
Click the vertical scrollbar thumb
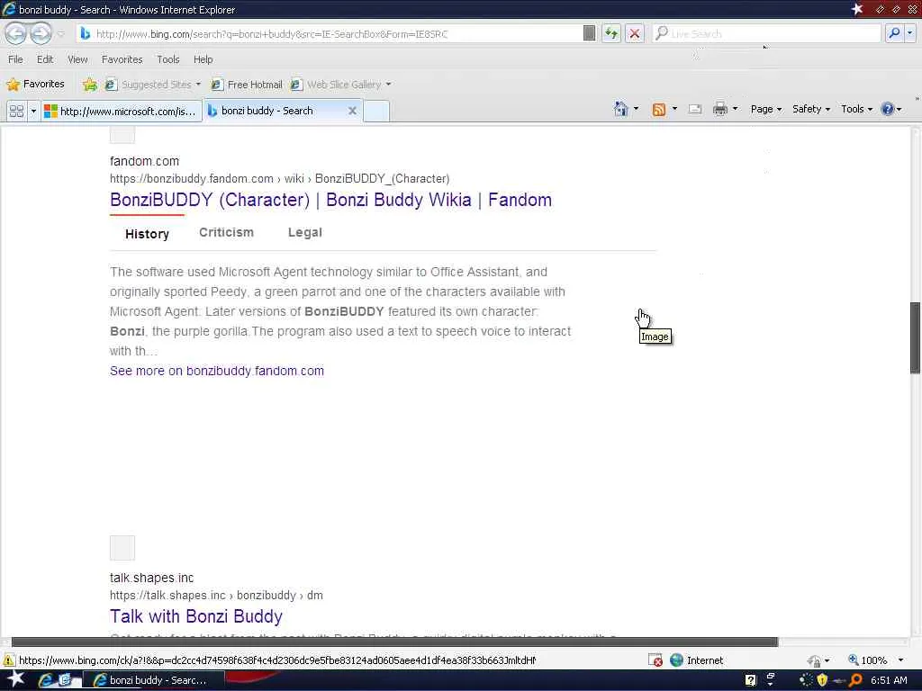coord(915,338)
